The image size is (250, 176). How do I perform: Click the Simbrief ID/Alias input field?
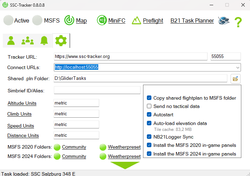pos(97,90)
